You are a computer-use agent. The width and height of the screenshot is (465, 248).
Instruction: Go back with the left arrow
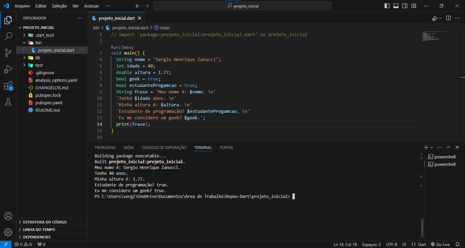coord(138,6)
